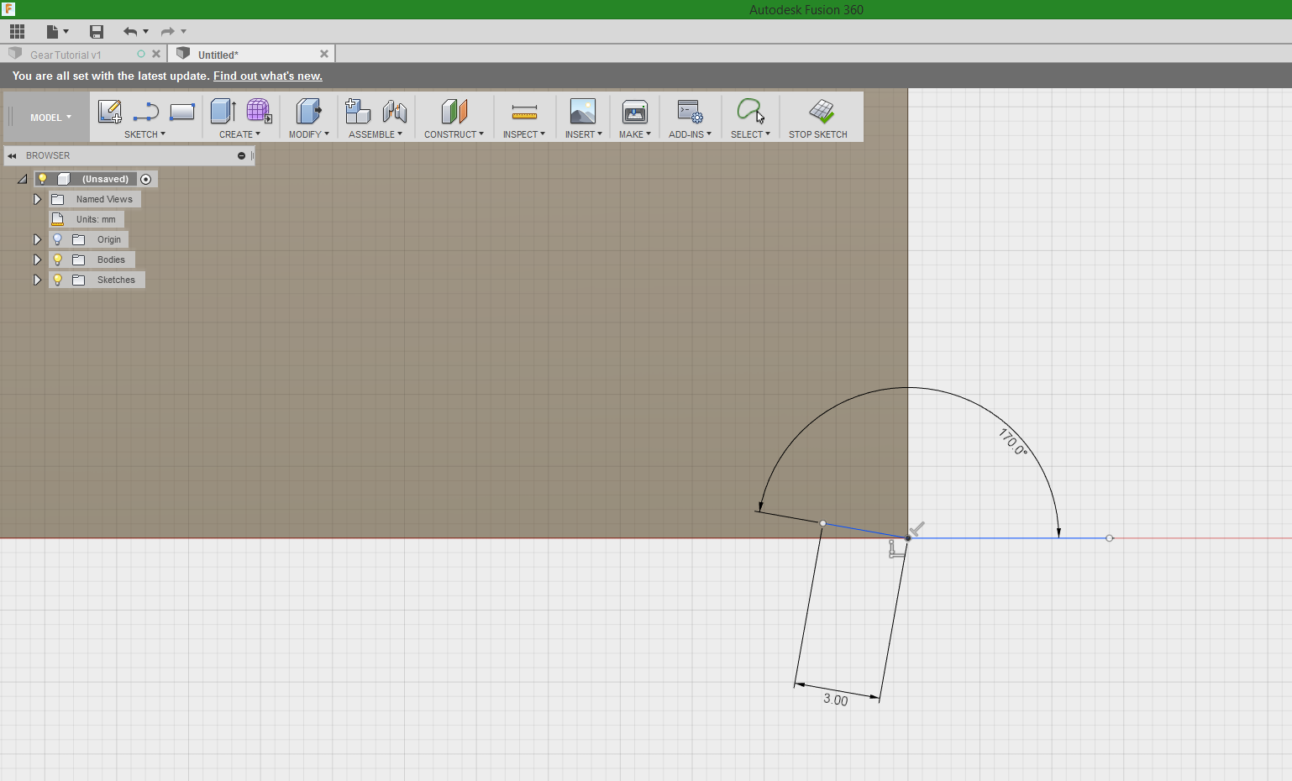Open the data panel grid icon
Screen dimensions: 1292x781
pos(18,32)
